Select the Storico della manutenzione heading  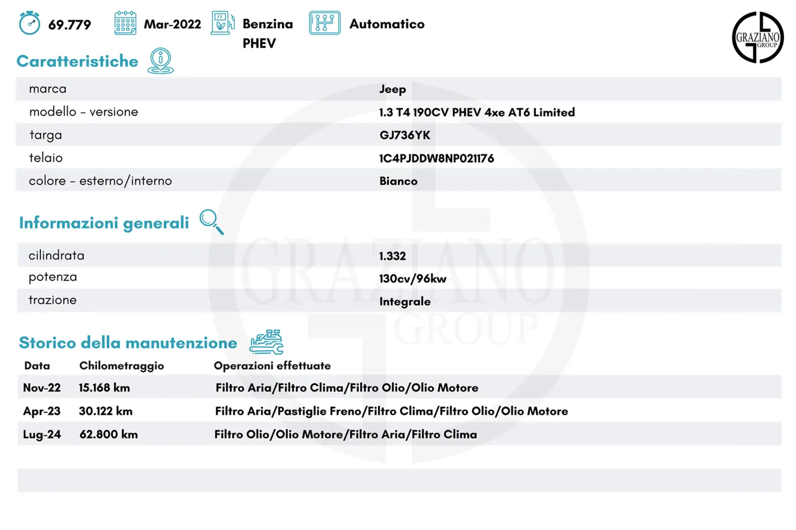(x=128, y=343)
